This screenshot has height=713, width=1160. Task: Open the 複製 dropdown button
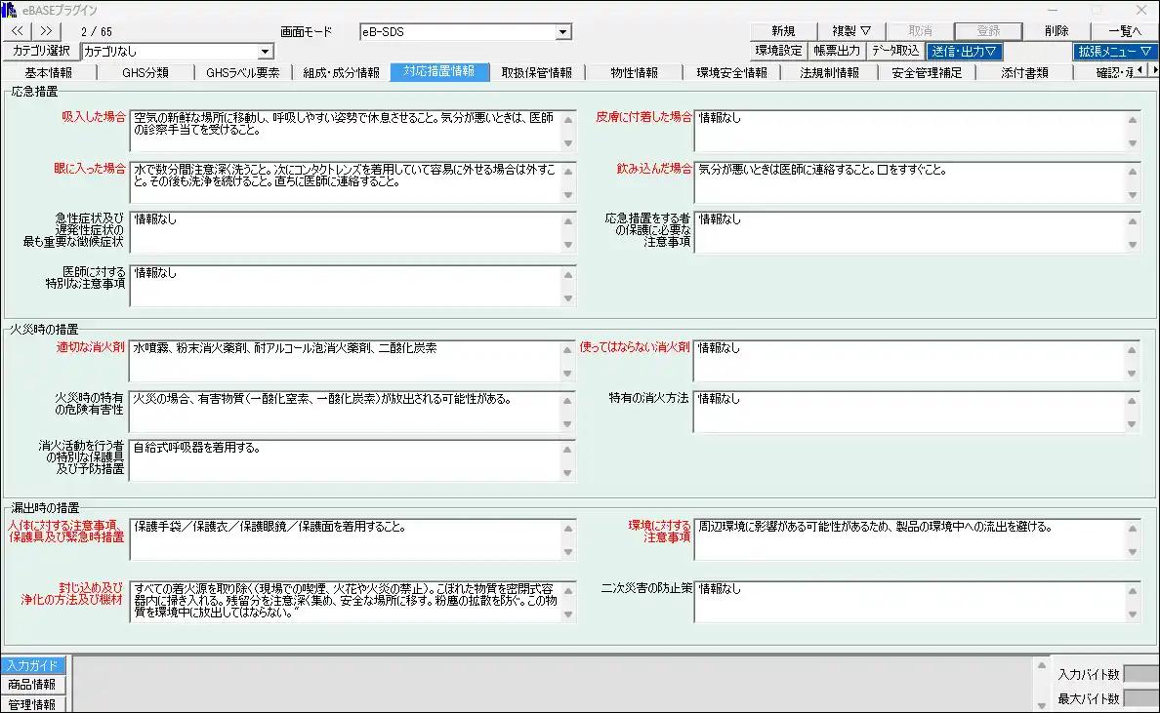point(845,31)
